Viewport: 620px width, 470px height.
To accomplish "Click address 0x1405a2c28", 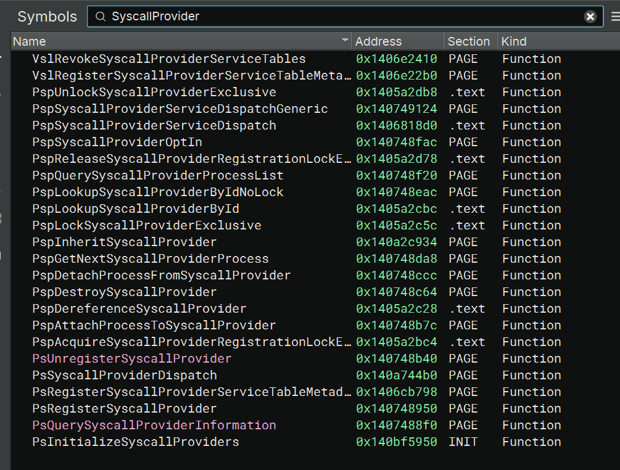I will coord(397,308).
